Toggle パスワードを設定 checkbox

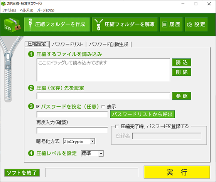coord(38,107)
